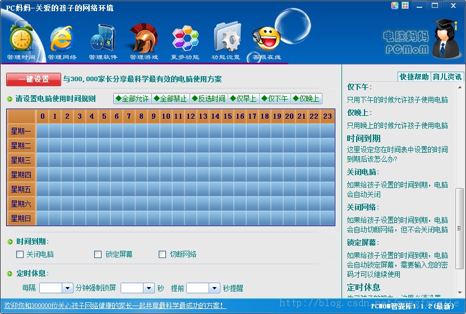Image resolution: width=466 pixels, height=314 pixels.
Task: Click the hour 18 column header
Action: 265,116
